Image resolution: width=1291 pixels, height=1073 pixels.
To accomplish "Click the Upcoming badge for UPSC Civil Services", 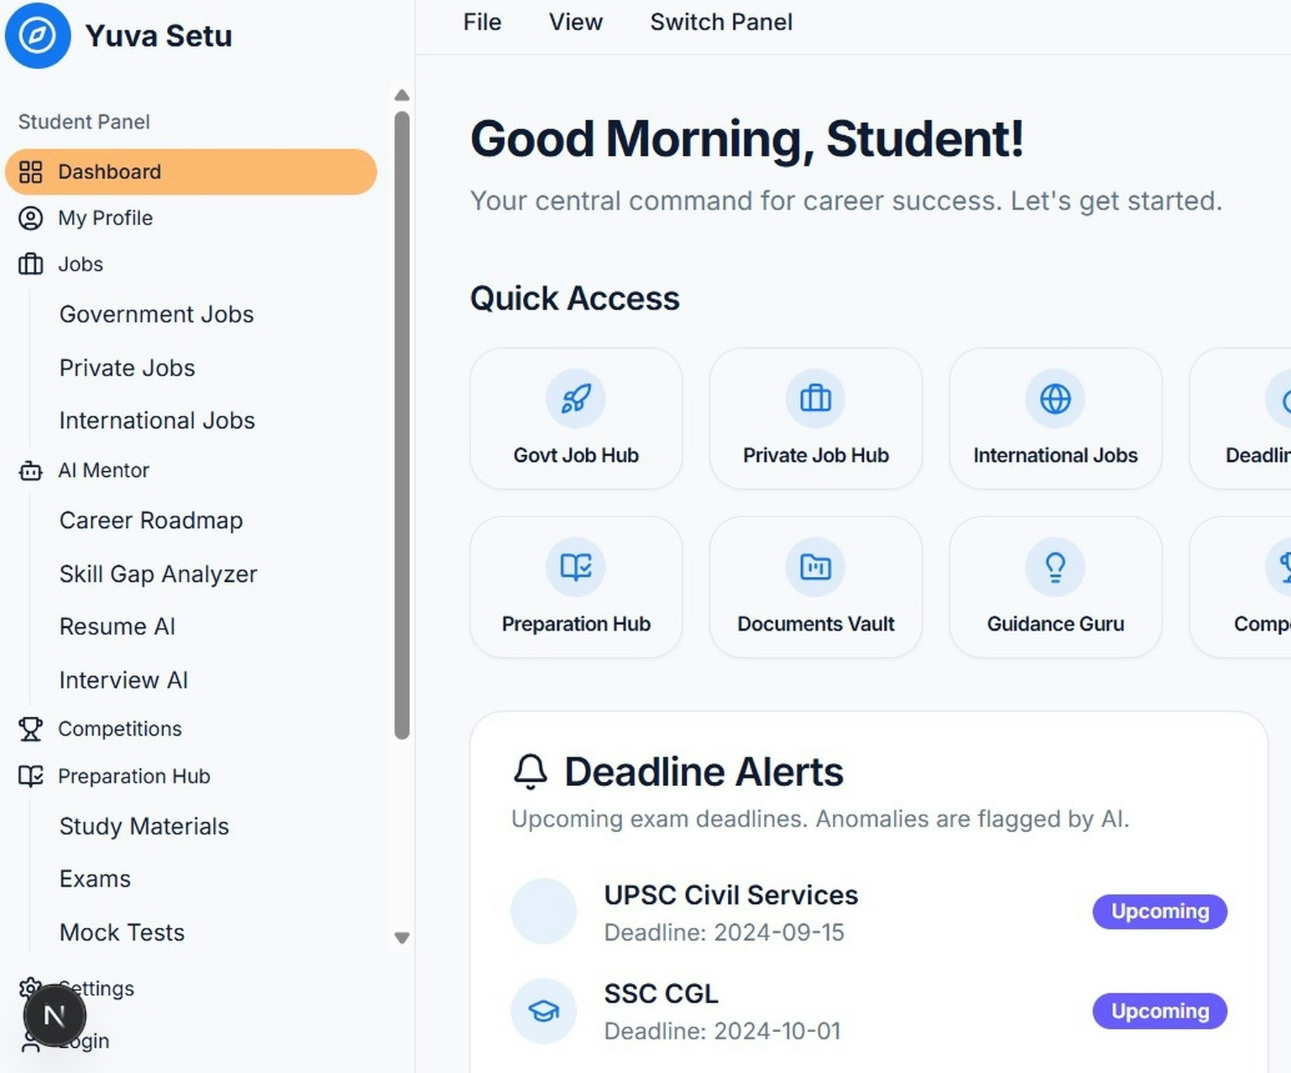I will (x=1159, y=911).
